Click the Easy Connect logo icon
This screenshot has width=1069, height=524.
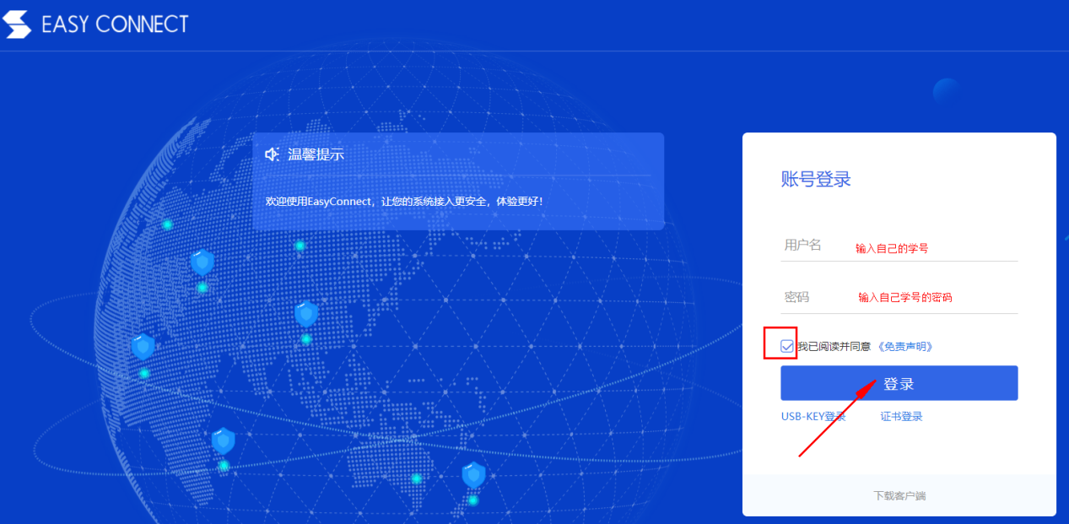click(x=18, y=24)
